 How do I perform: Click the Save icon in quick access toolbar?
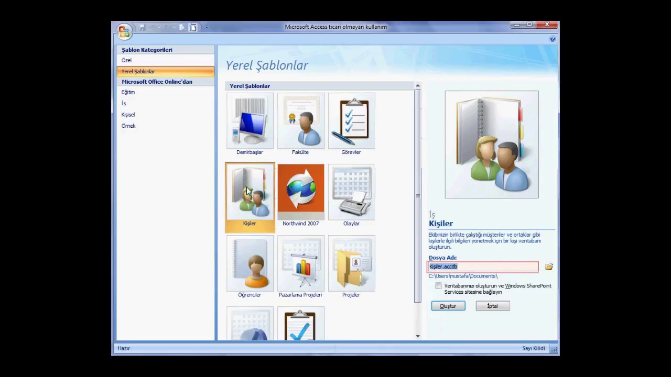(x=142, y=27)
